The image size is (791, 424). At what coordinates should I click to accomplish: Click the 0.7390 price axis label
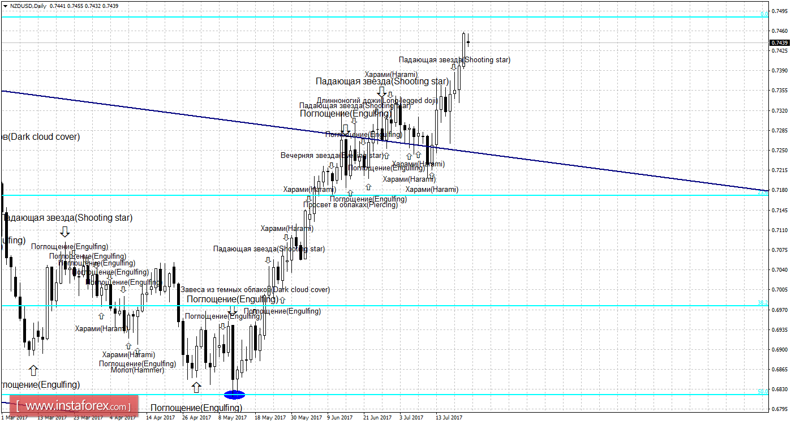(779, 71)
